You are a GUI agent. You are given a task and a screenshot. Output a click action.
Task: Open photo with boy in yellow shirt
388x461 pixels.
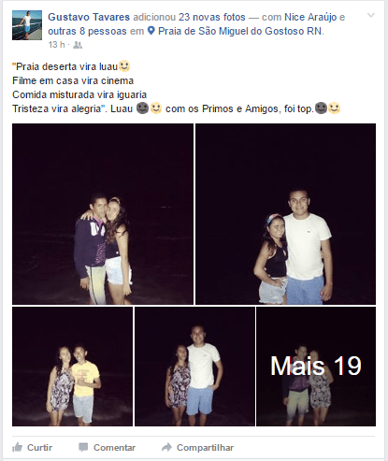[72, 367]
